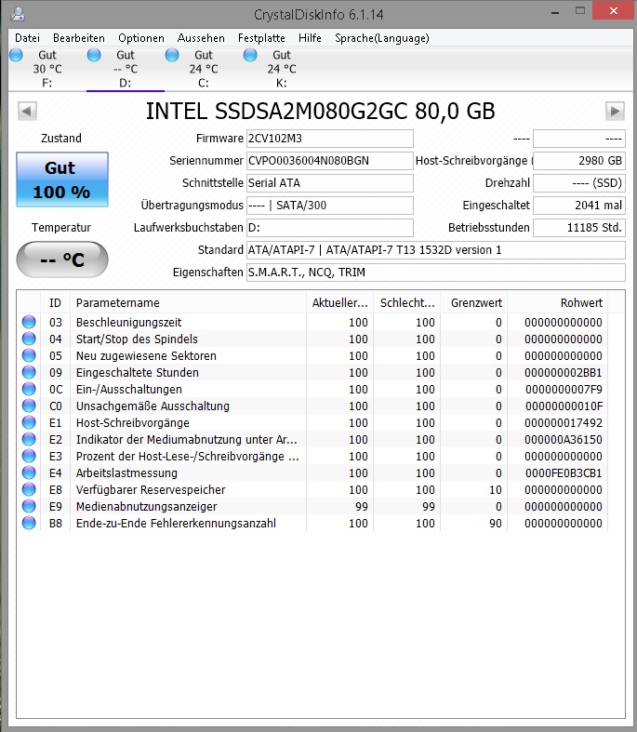This screenshot has width=637, height=732.
Task: Maximize the CrystalDiskInfo window
Action: click(580, 10)
